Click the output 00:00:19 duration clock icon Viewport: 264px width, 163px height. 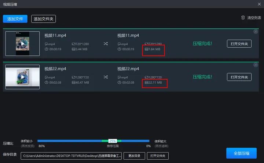pos(120,49)
